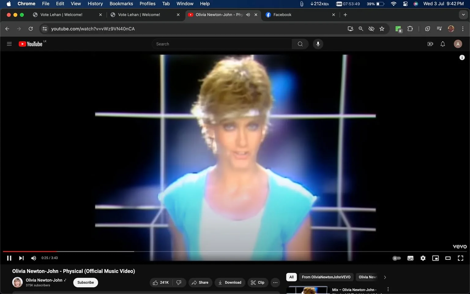Dislike this video
The height and width of the screenshot is (294, 470).
(179, 282)
